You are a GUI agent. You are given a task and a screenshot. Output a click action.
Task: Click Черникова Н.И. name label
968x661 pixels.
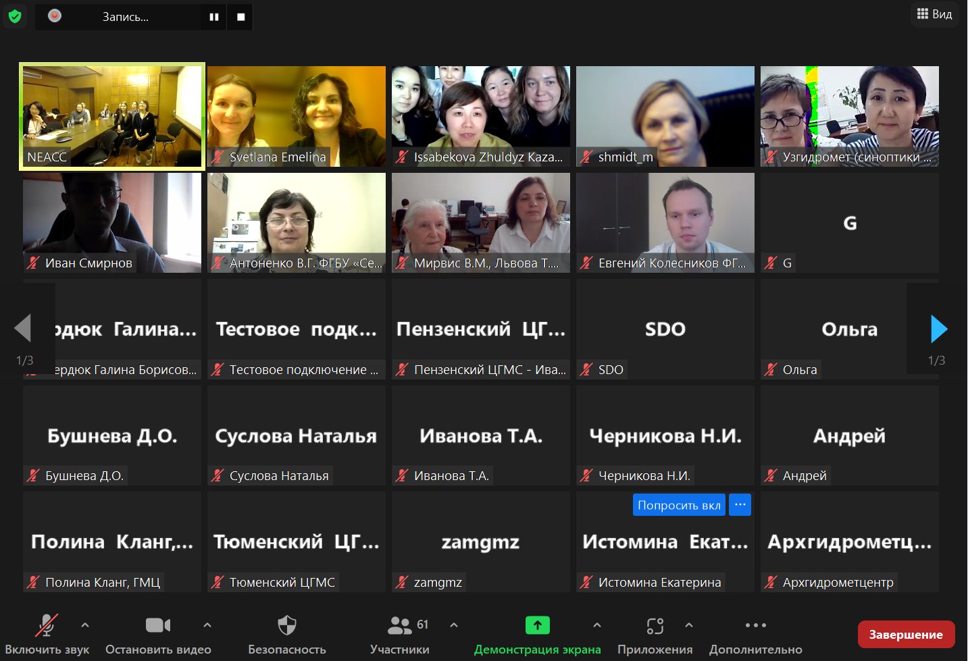click(x=644, y=476)
